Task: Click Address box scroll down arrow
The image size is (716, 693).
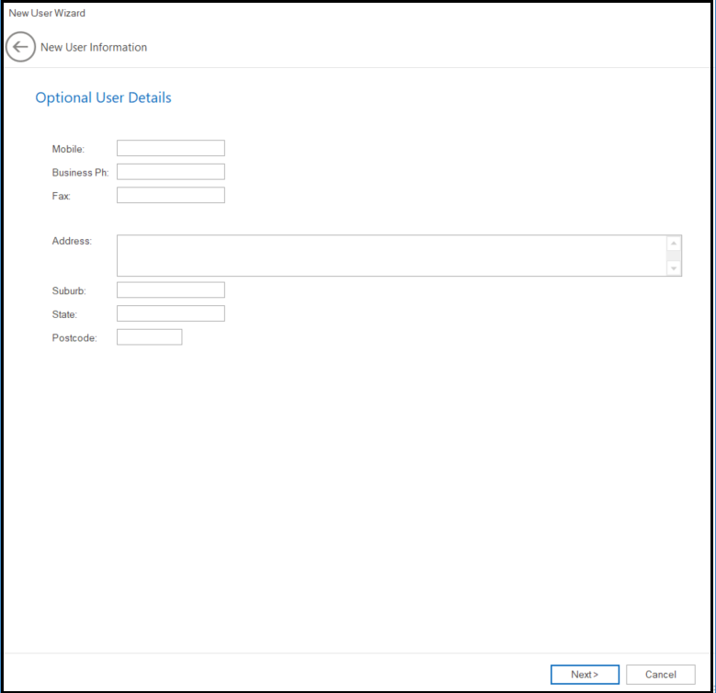Action: (674, 268)
